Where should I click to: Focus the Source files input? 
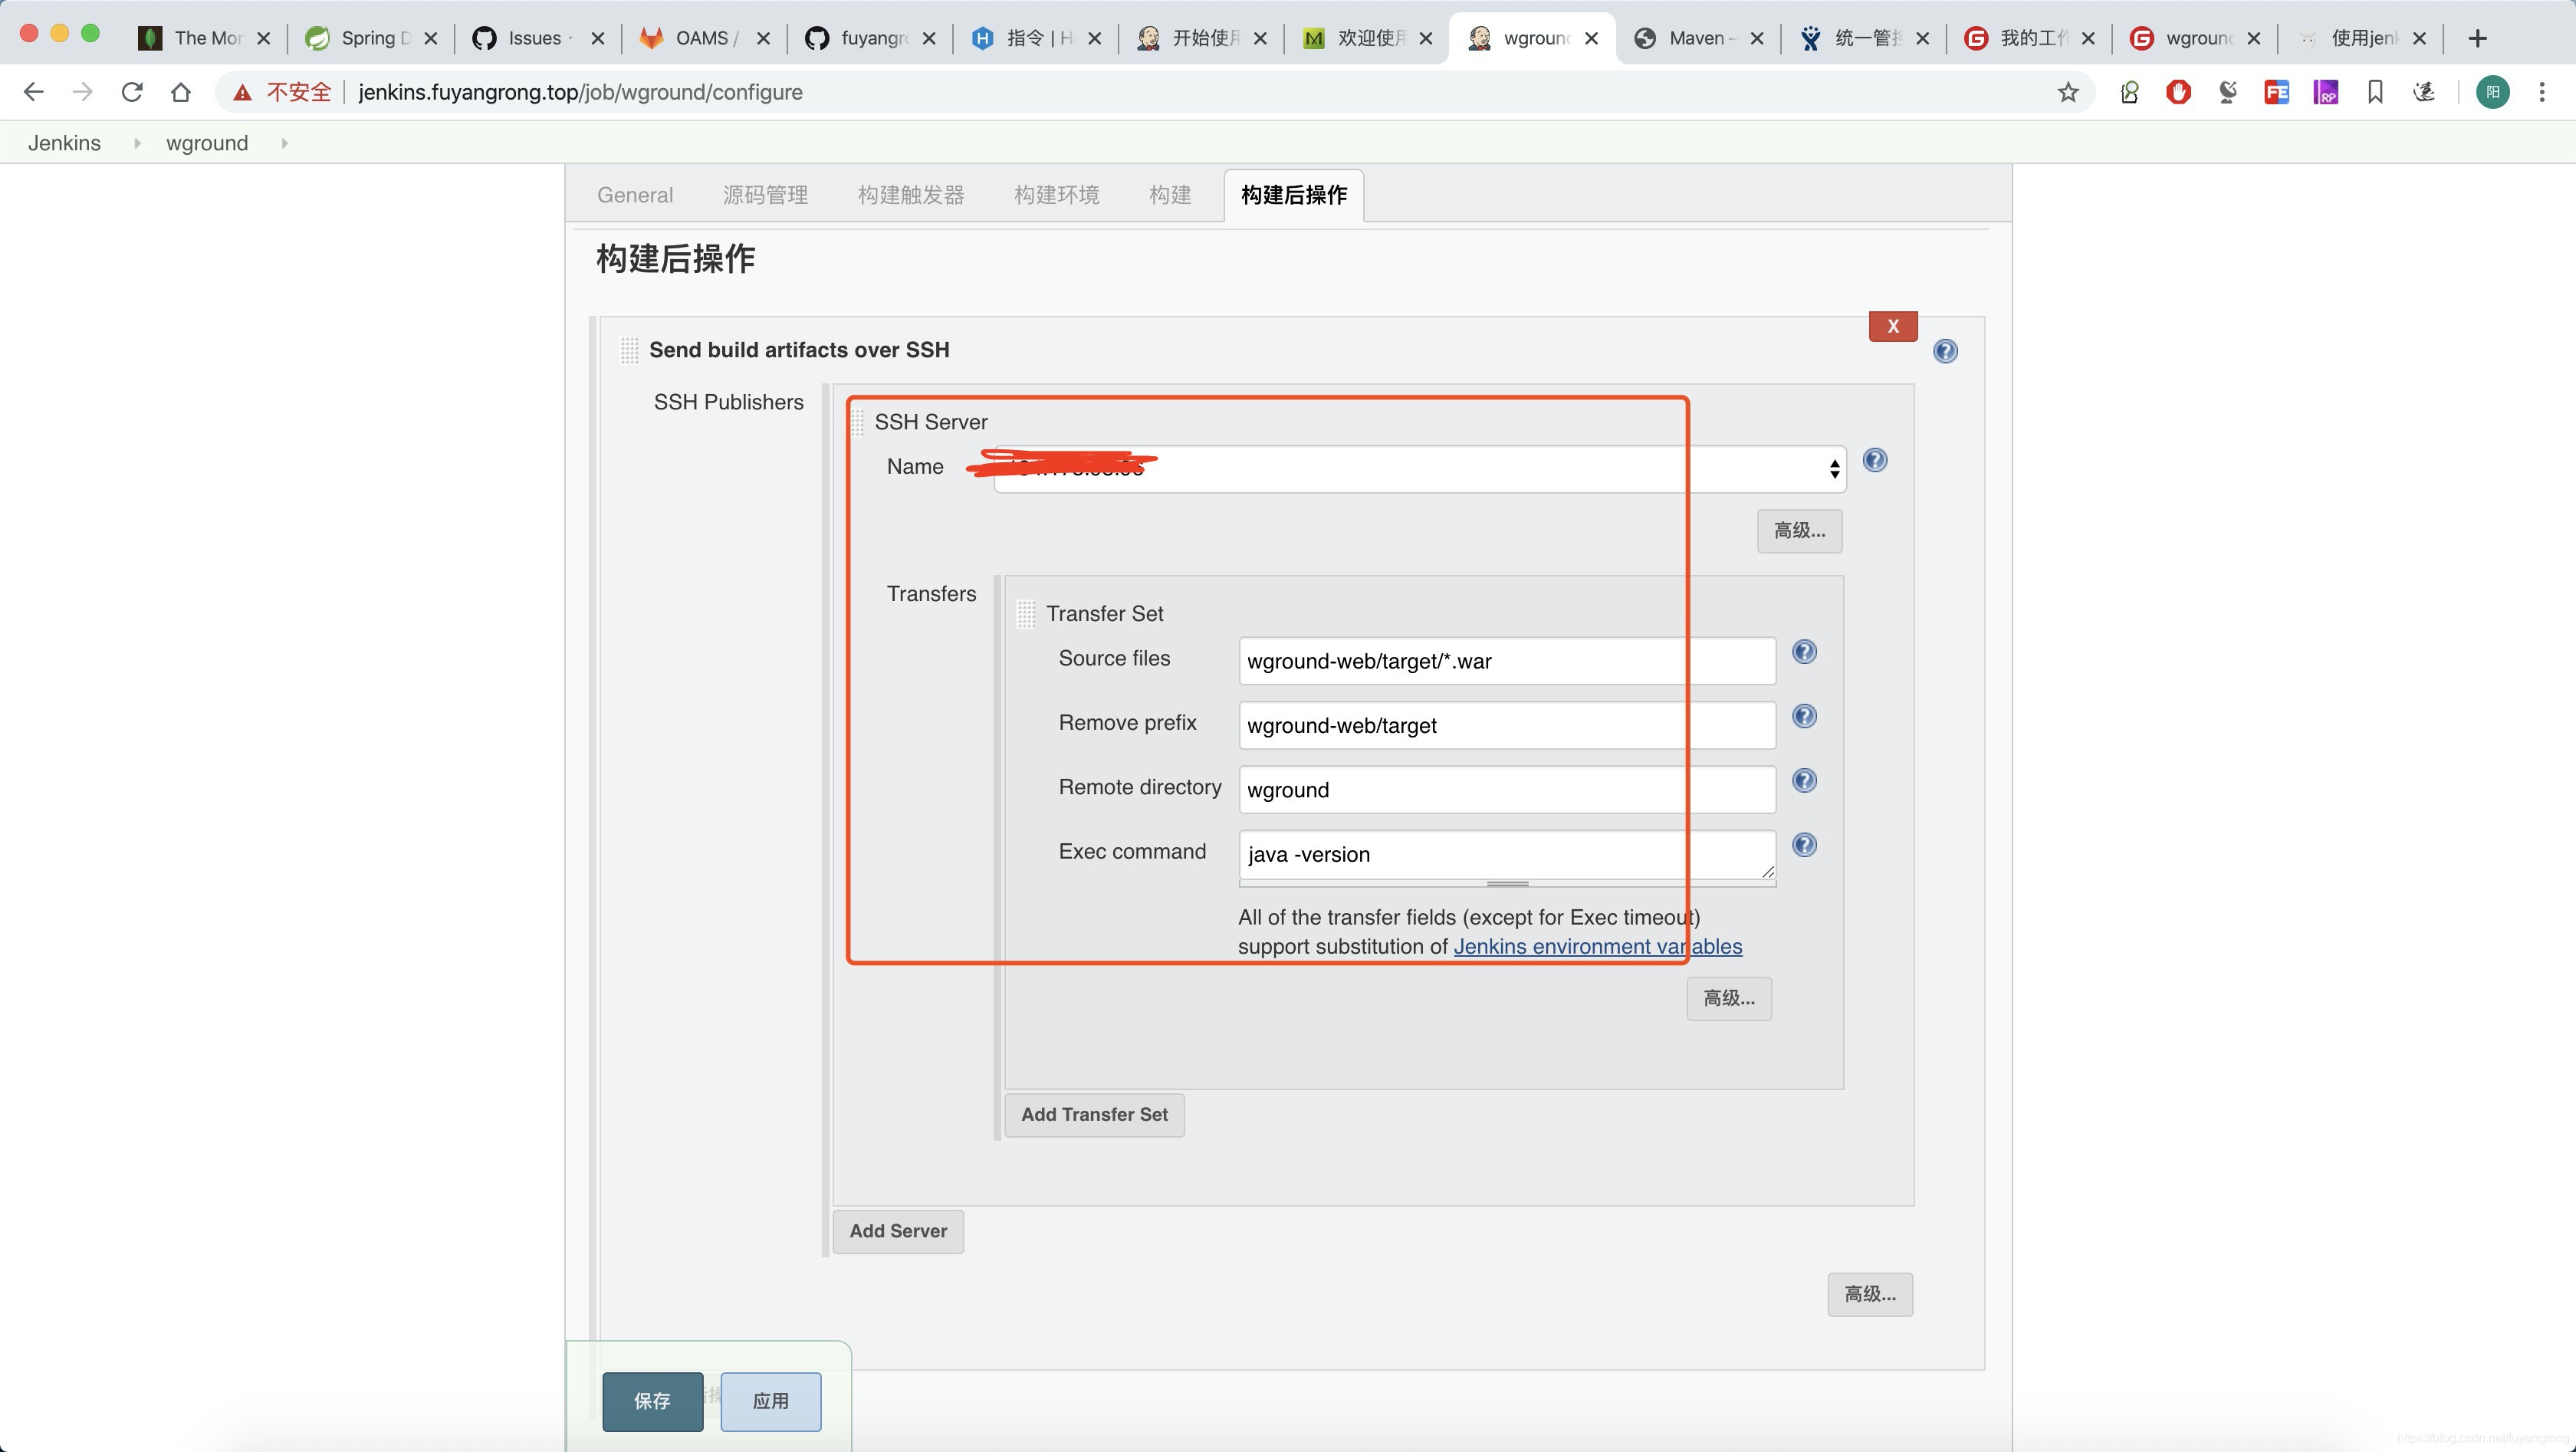click(x=1507, y=661)
